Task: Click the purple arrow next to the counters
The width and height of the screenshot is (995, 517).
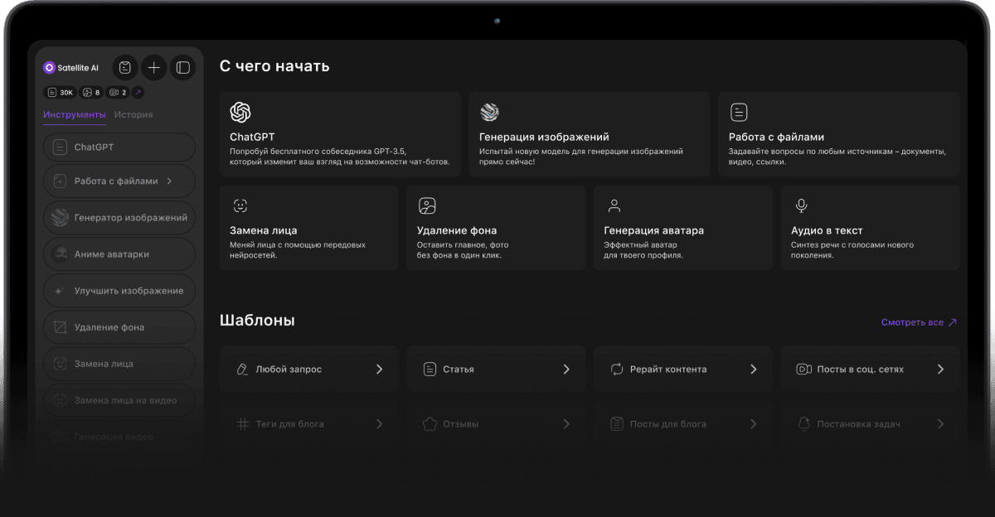Action: point(138,93)
